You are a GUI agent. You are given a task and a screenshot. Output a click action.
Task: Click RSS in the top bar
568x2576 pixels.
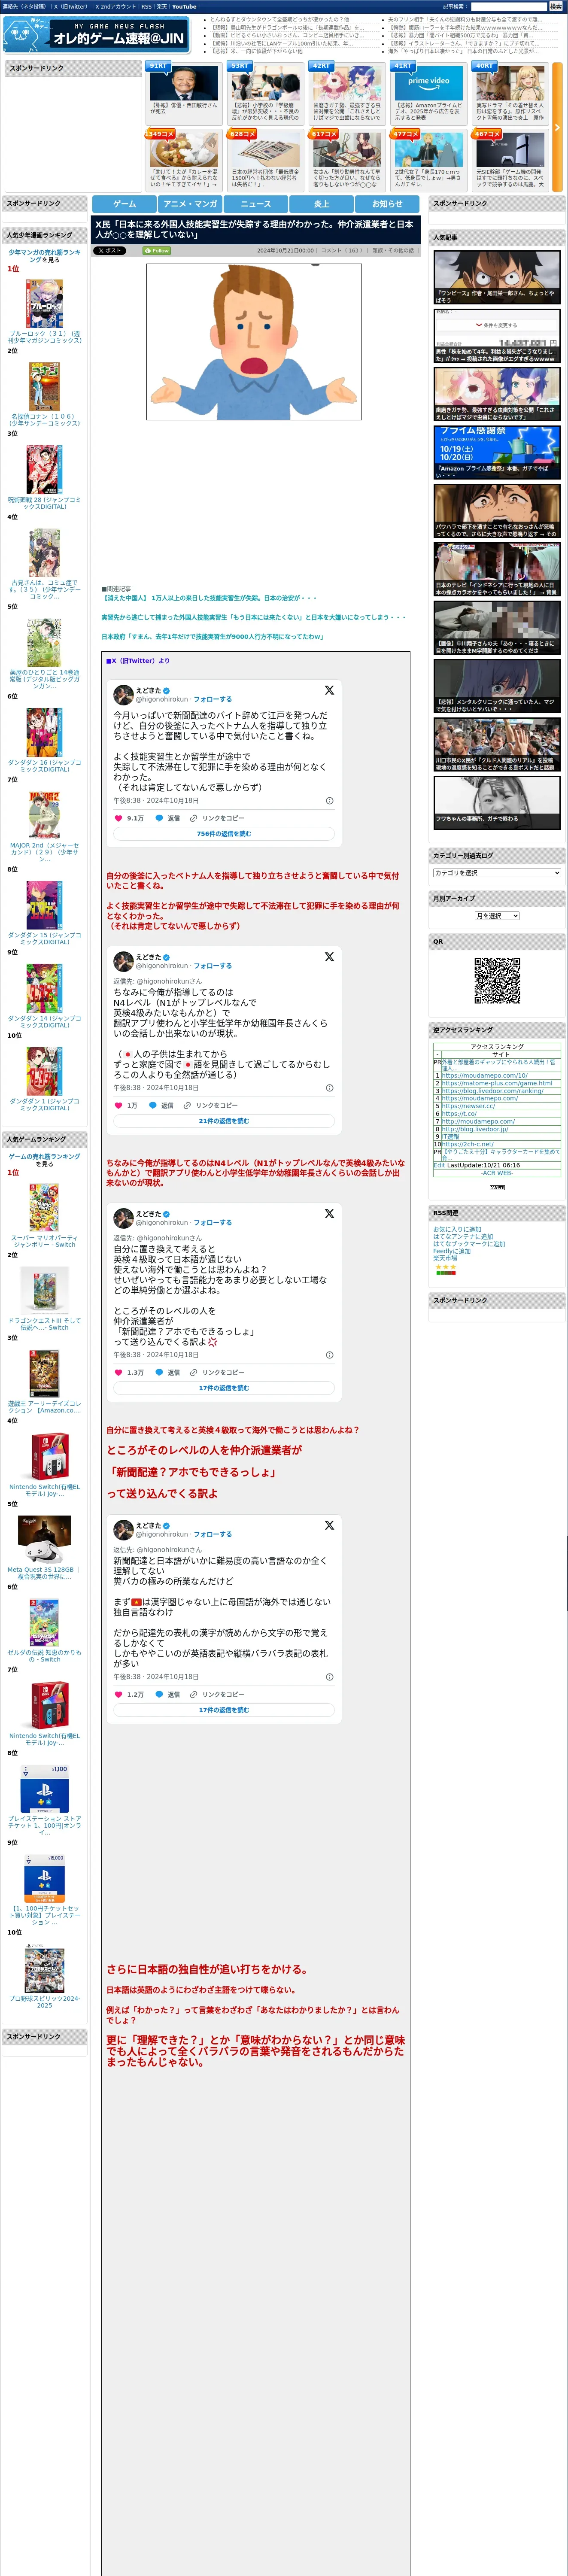[146, 6]
